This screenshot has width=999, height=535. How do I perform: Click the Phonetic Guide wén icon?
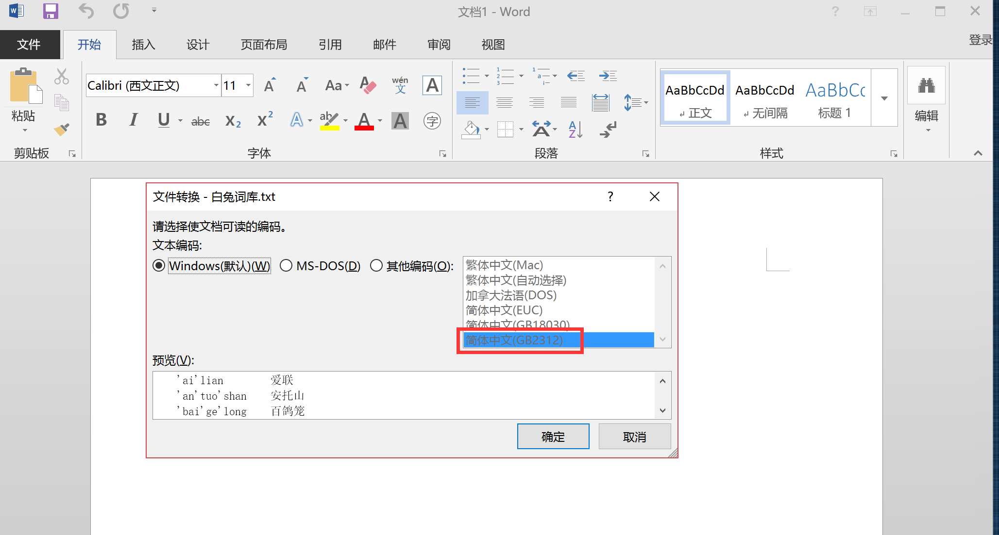tap(400, 85)
